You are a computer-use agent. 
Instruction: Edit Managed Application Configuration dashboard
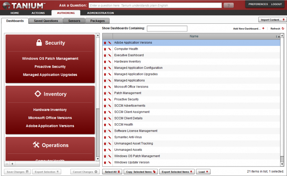click(109, 68)
